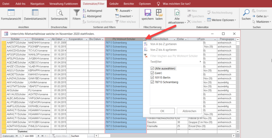
Task: Open the Suchen magnifier tool
Action: pyautogui.click(x=246, y=15)
